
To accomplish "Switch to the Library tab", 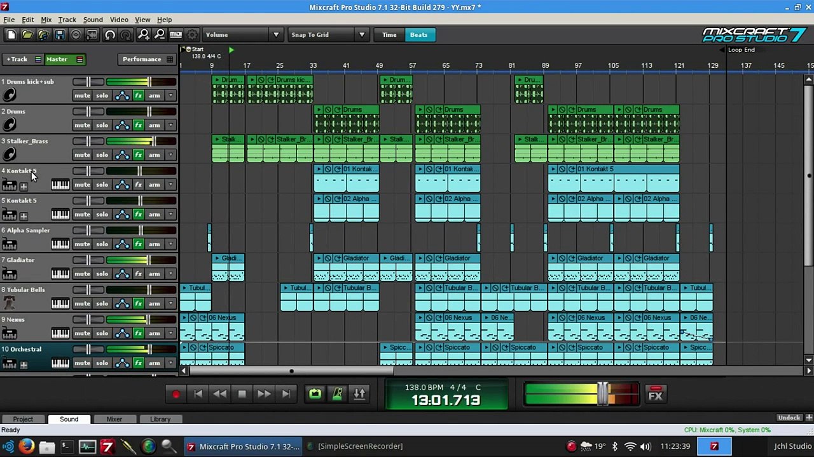I will [x=160, y=419].
